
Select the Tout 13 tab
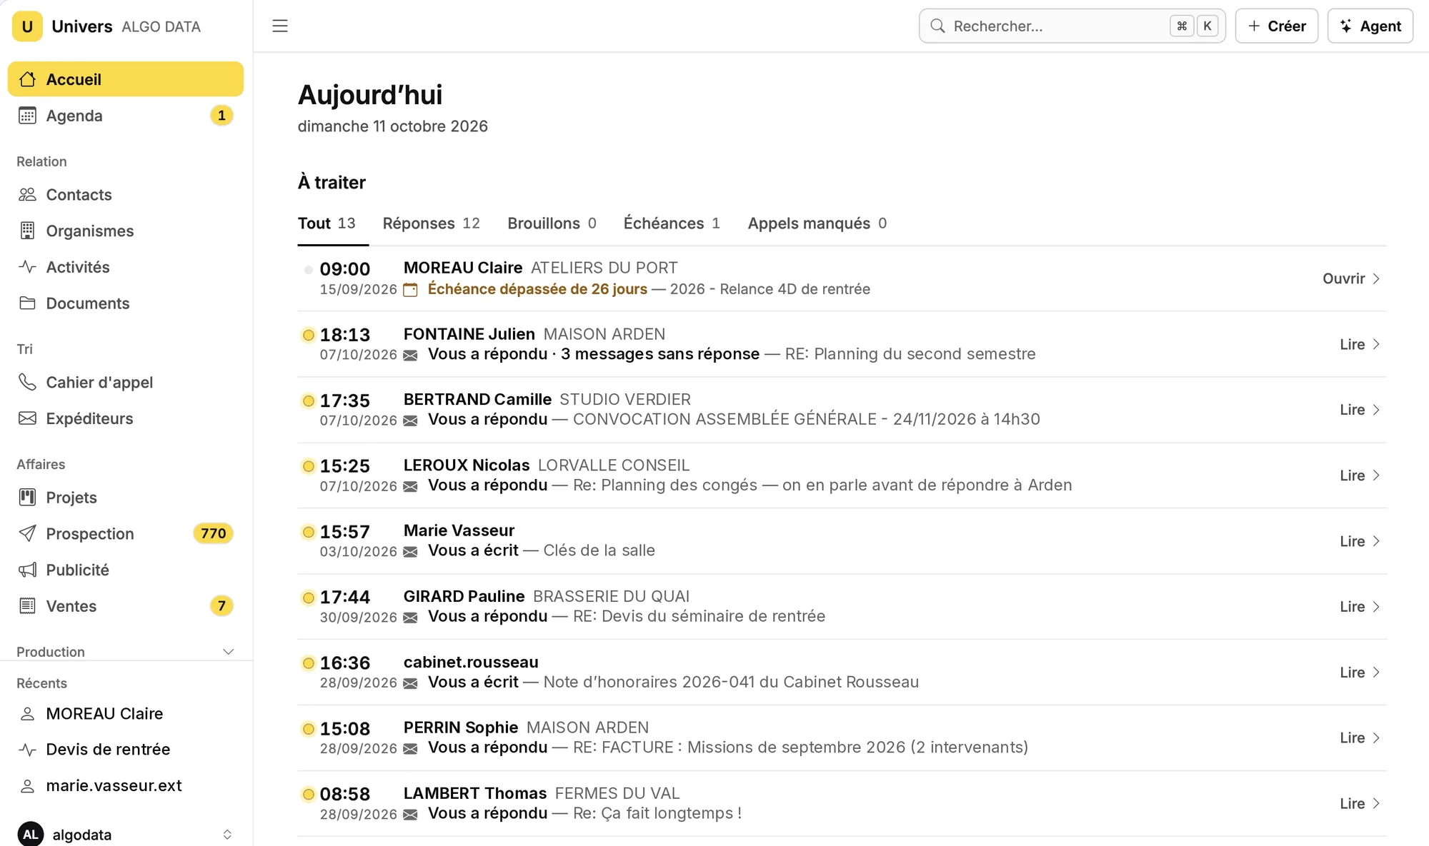(x=327, y=223)
